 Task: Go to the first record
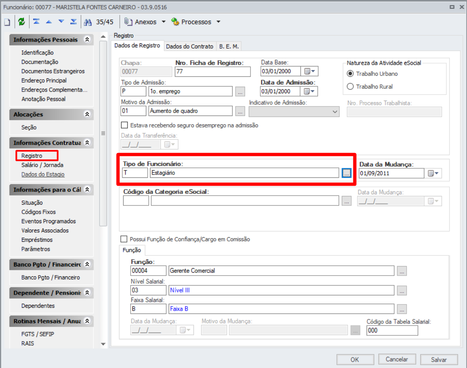(x=36, y=22)
